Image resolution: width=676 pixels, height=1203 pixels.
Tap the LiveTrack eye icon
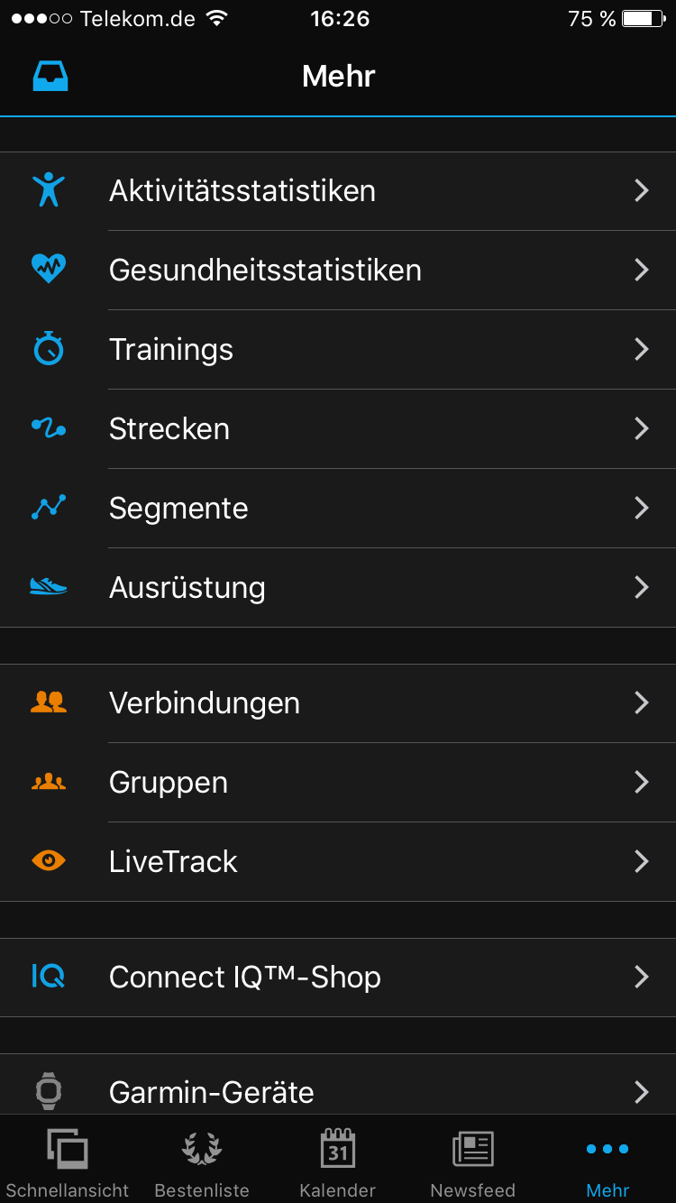49,861
